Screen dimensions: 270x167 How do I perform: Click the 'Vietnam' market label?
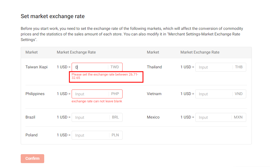[x=154, y=94]
